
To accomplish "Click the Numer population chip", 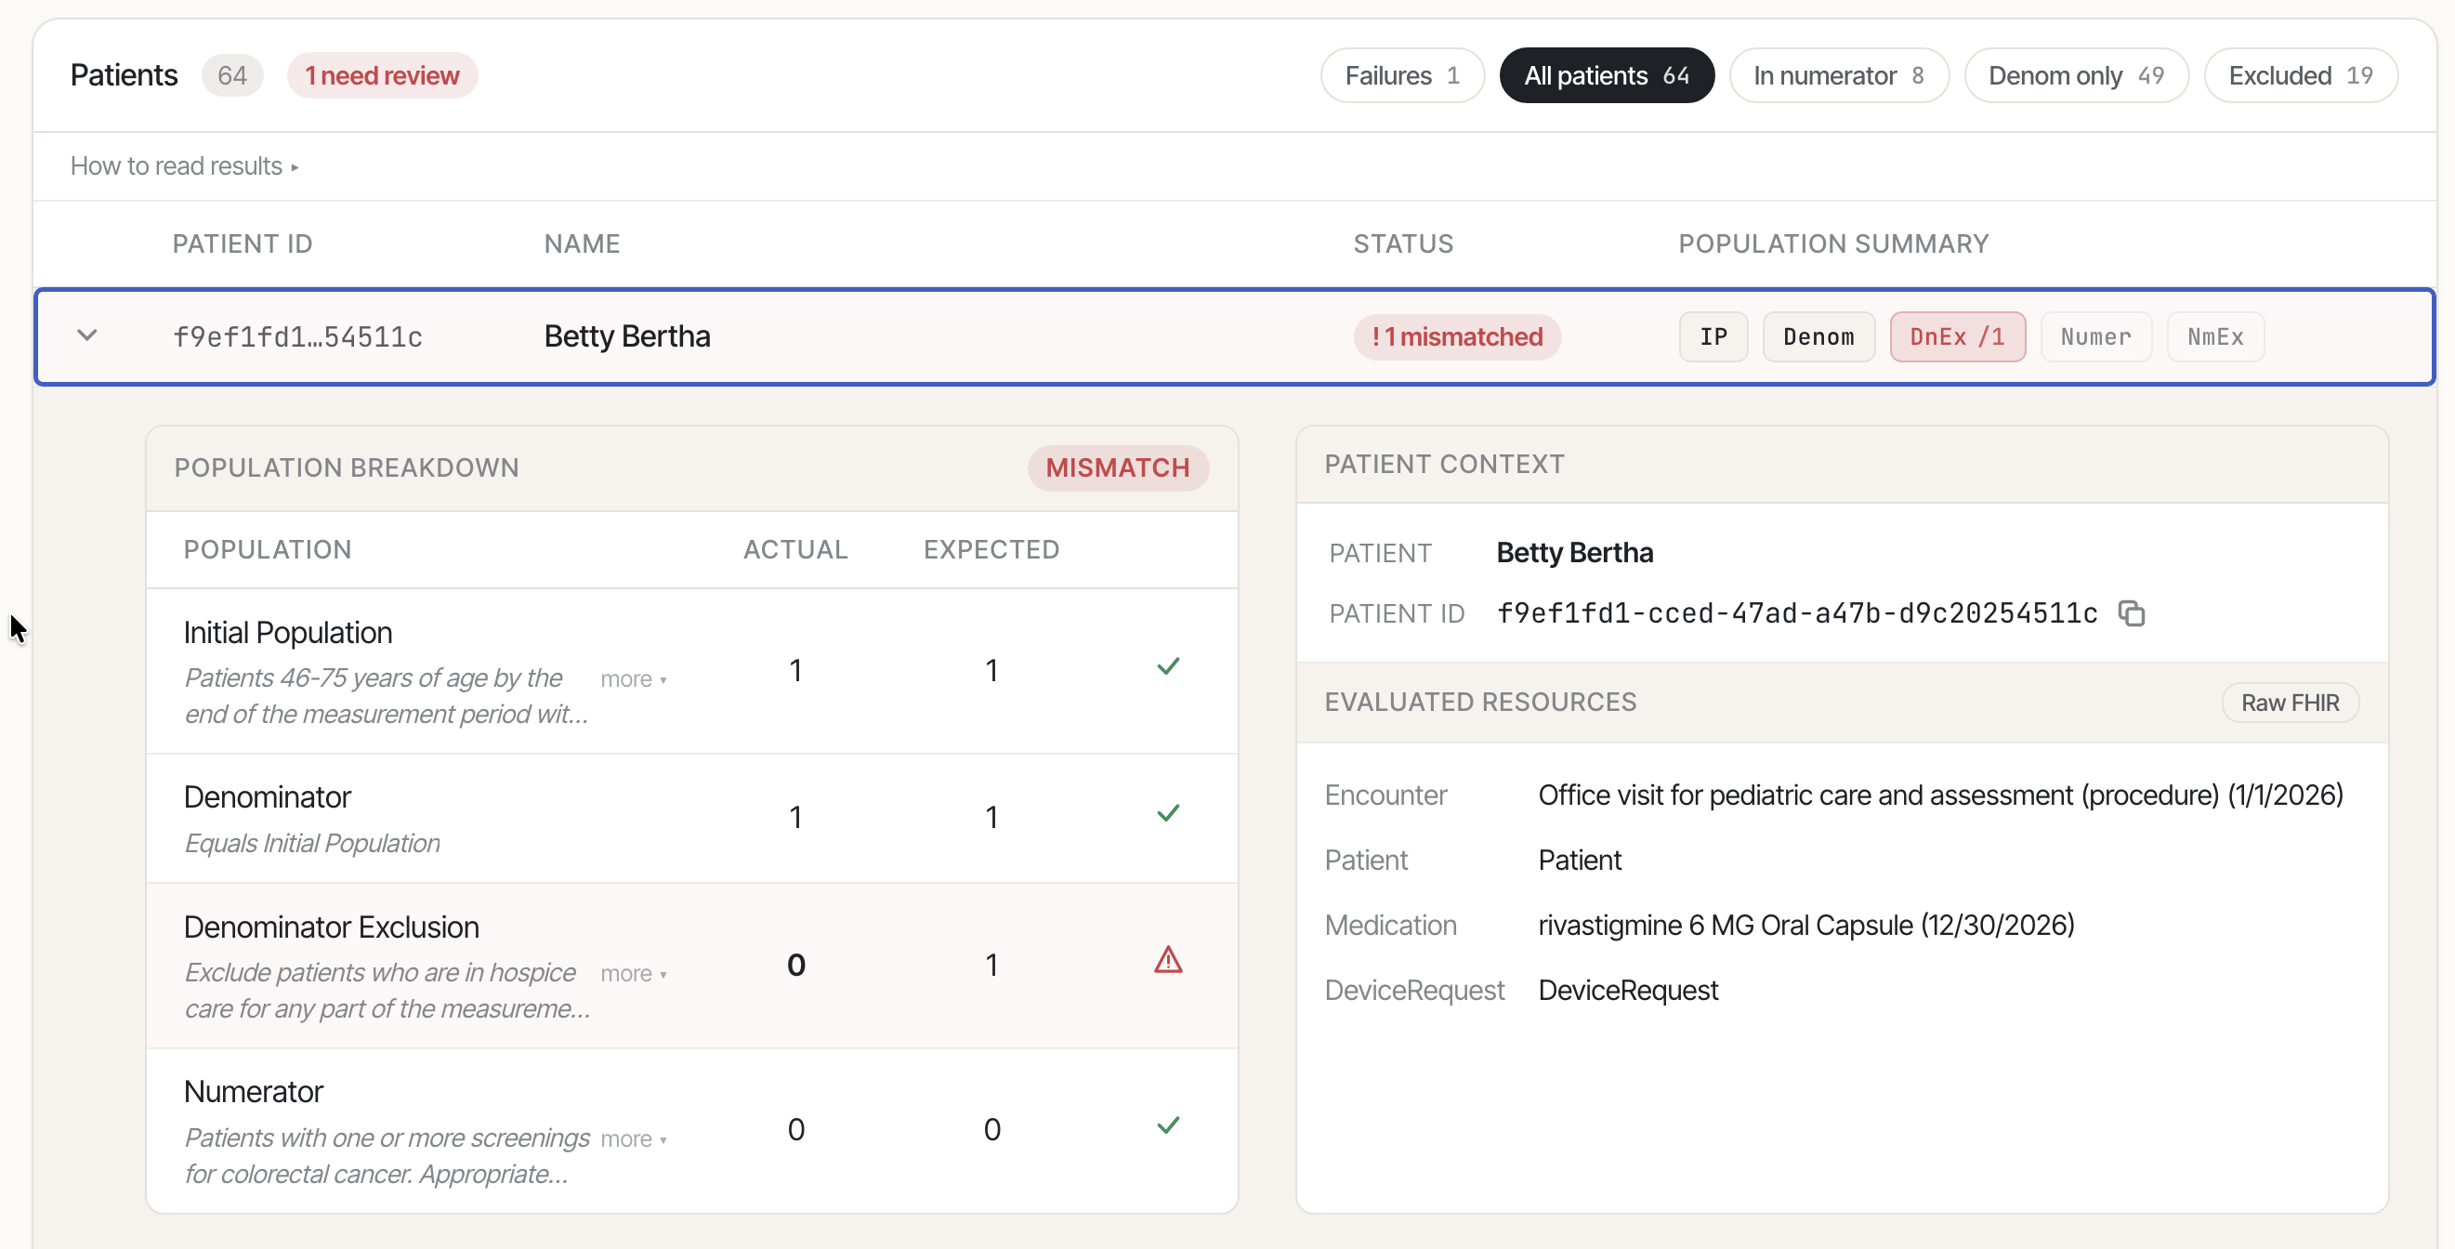I will [x=2095, y=336].
